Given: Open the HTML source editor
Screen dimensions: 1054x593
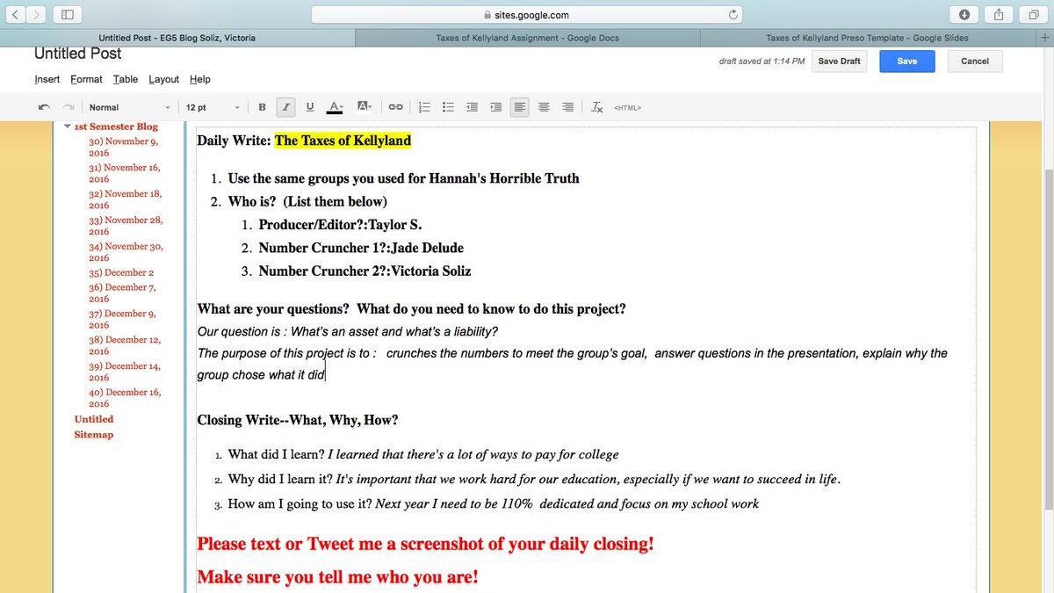Looking at the screenshot, I should pos(627,108).
